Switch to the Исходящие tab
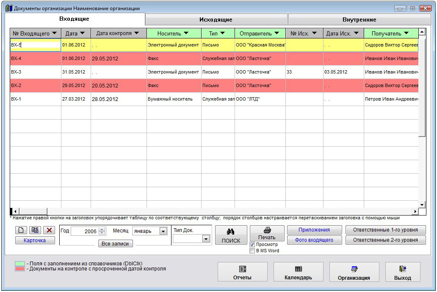Screen dimensions: 437x292 (216, 19)
